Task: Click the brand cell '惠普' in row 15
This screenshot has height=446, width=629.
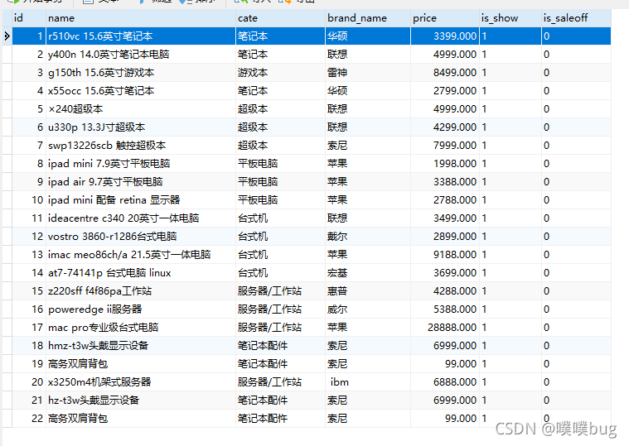Action: tap(367, 291)
